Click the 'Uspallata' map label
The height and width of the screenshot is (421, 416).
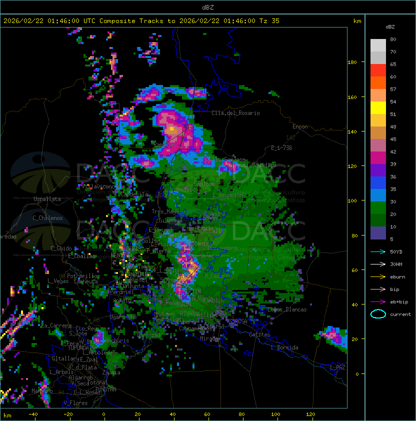click(47, 199)
